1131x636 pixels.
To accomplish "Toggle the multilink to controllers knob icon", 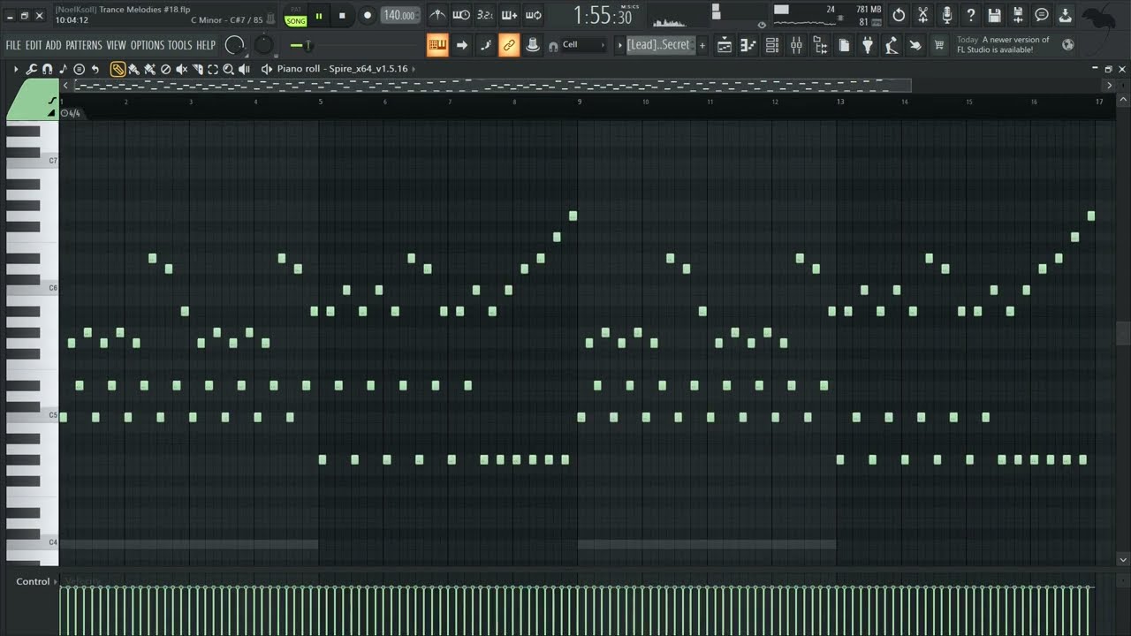I will tap(533, 45).
